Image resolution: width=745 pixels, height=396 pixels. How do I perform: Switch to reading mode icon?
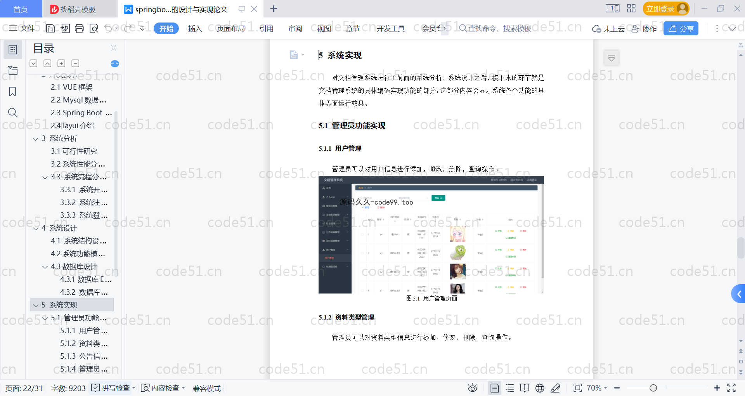coord(525,388)
